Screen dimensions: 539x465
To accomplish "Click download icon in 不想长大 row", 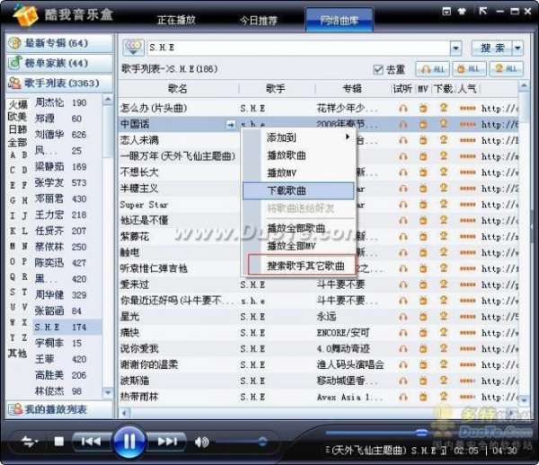I will click(444, 172).
